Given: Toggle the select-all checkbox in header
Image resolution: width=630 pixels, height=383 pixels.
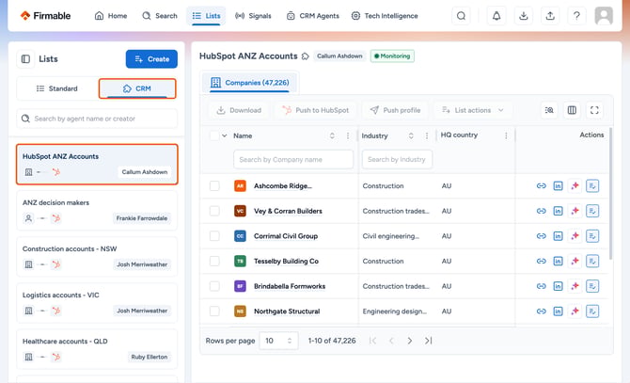Looking at the screenshot, I should [214, 136].
